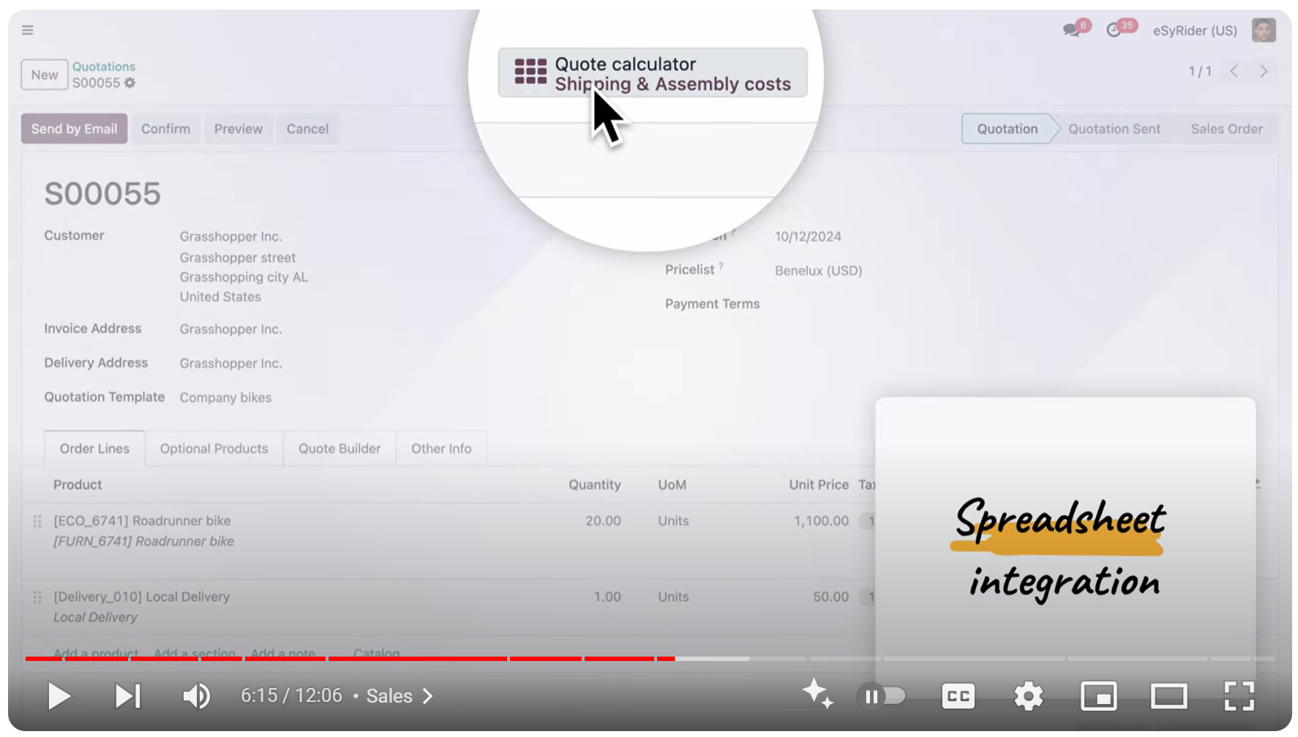Open video settings gear
This screenshot has width=1298, height=737.
(x=1028, y=696)
